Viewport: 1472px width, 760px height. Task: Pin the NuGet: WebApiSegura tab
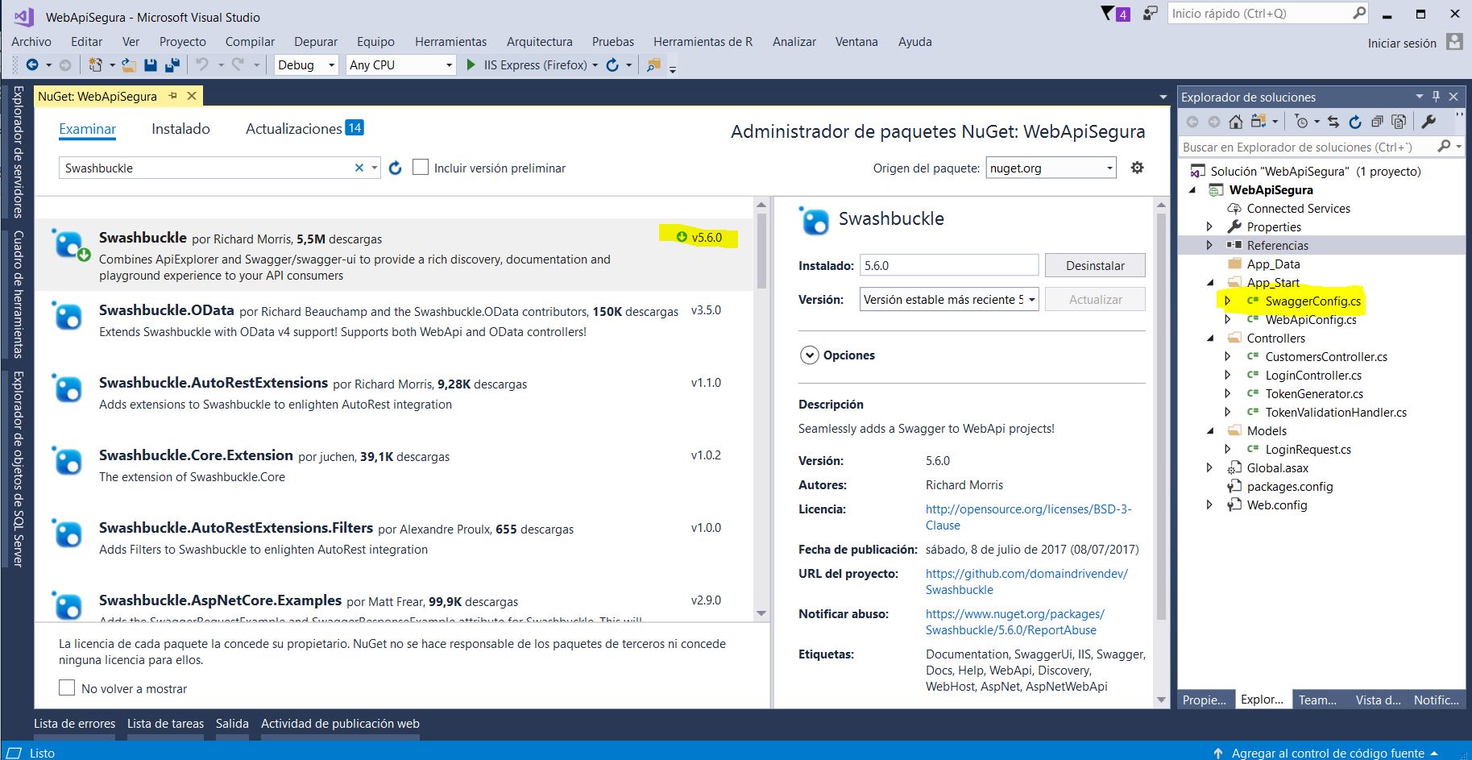click(x=172, y=96)
